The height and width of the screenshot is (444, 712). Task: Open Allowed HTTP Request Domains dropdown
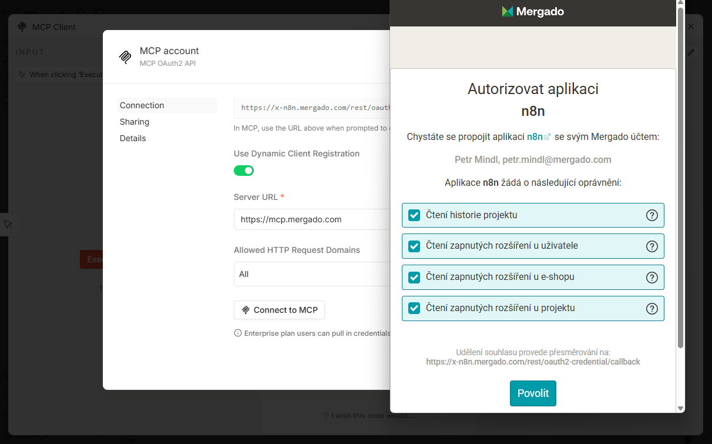312,274
